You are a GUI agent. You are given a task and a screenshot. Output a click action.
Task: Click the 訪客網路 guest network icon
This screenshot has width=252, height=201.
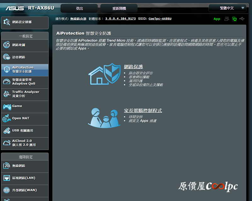click(x=7, y=57)
